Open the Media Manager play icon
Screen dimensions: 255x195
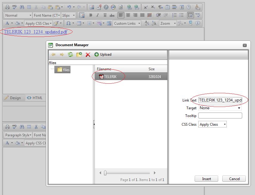tap(113, 7)
